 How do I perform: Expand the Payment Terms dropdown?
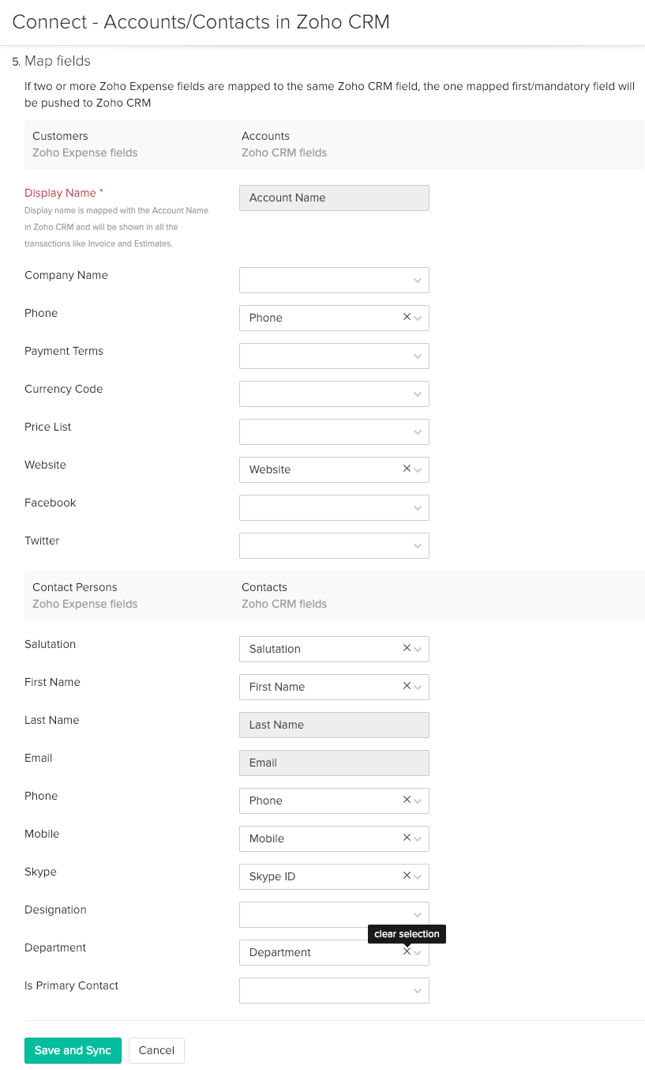click(334, 356)
